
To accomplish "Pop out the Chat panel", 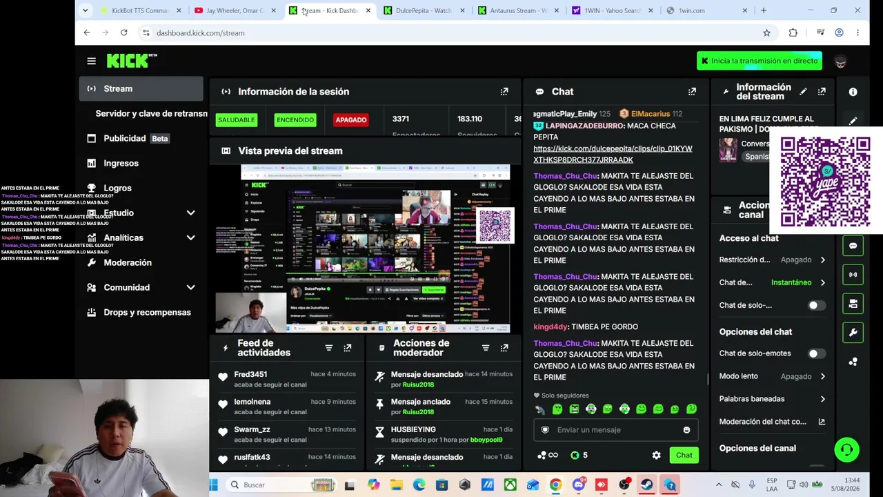I will pyautogui.click(x=692, y=91).
